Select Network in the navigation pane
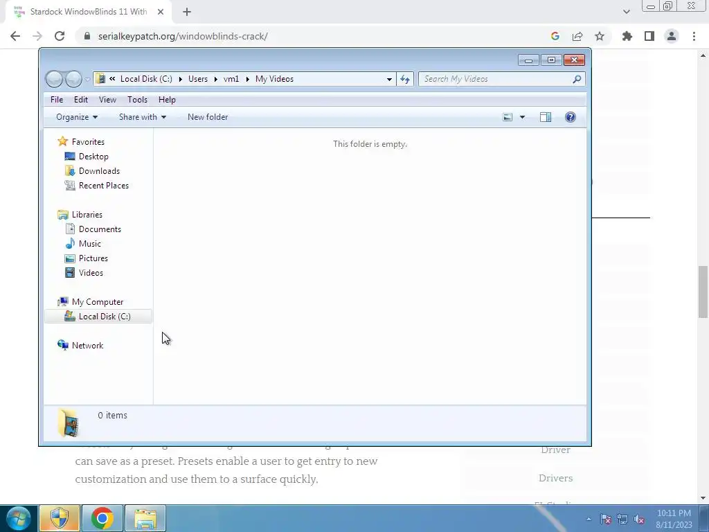The image size is (709, 532). [x=87, y=345]
